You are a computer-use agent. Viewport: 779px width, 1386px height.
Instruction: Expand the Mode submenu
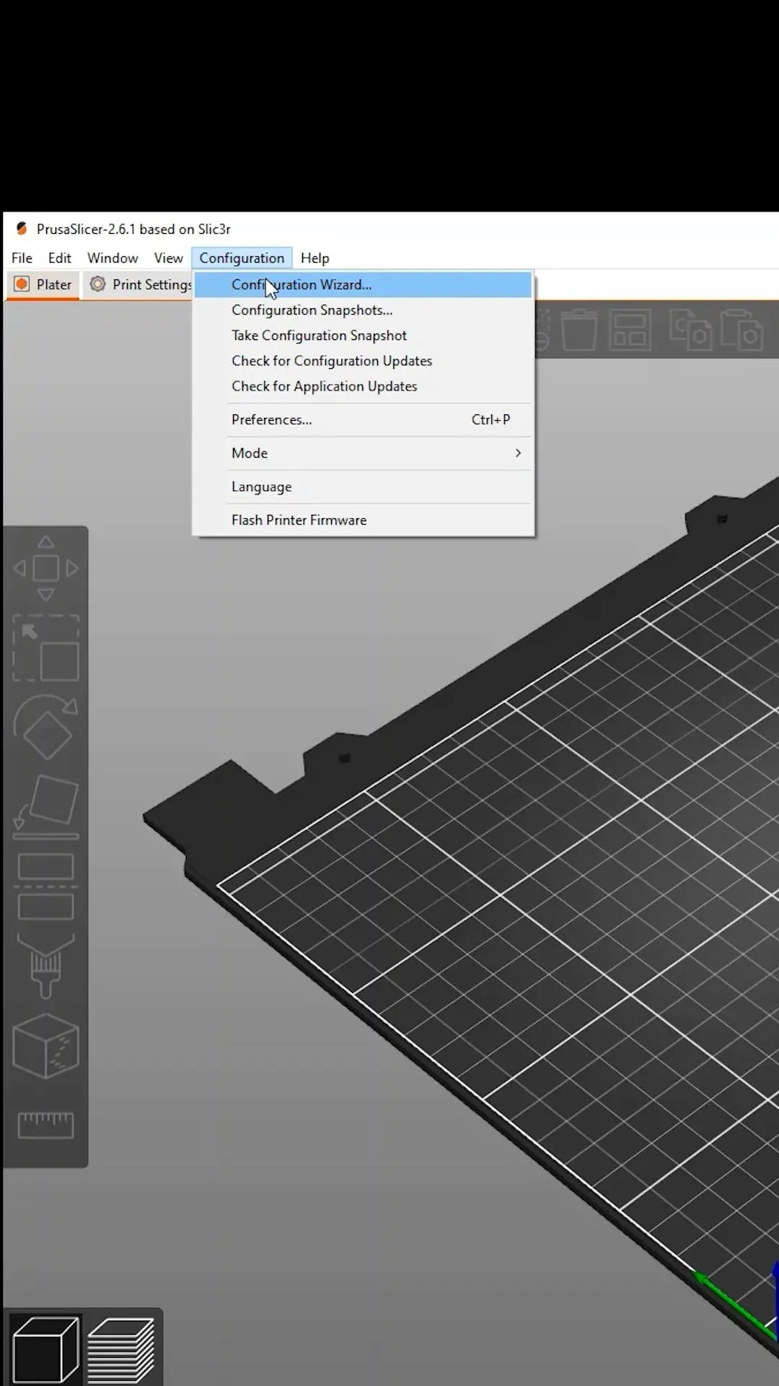[363, 453]
